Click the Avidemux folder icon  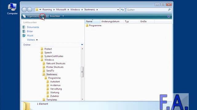pyautogui.click(x=48, y=85)
